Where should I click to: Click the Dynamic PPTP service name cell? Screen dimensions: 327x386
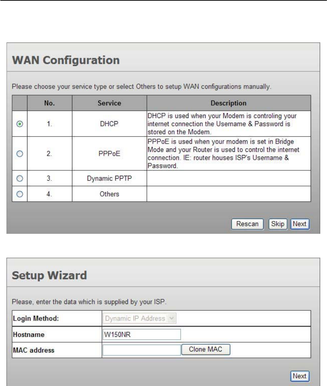click(x=109, y=179)
